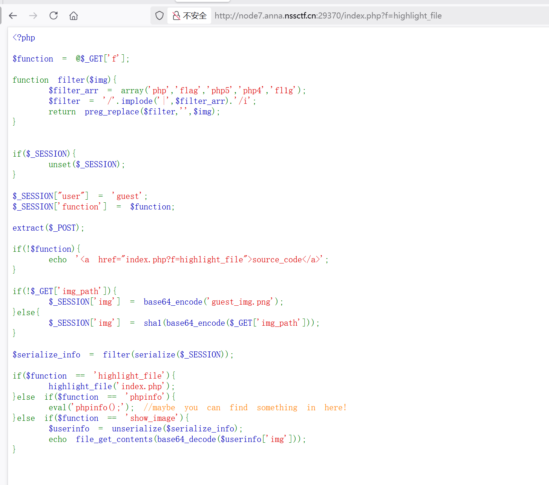Open the browser home page icon
Viewport: 549px width, 485px height.
point(74,15)
